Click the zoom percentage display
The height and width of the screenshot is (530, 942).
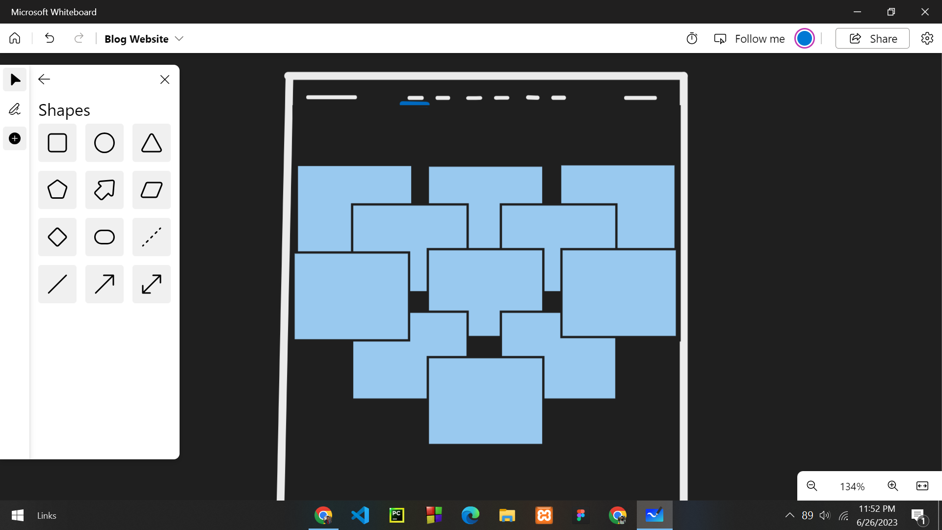851,485
